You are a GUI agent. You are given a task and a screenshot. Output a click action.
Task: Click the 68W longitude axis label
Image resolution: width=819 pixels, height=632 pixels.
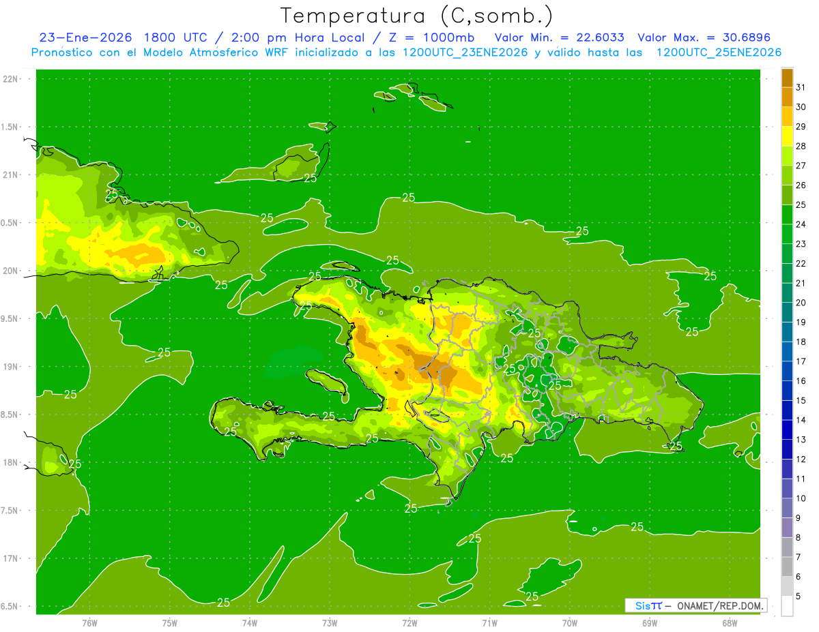point(729,622)
